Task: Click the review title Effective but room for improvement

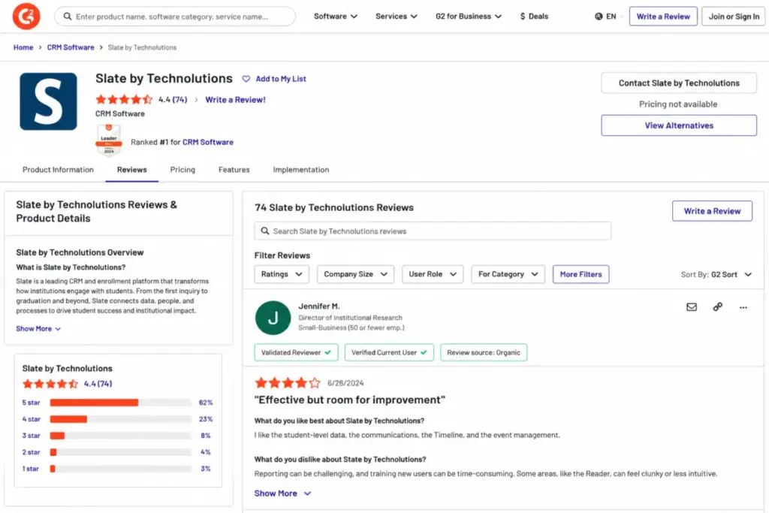Action: [x=350, y=400]
